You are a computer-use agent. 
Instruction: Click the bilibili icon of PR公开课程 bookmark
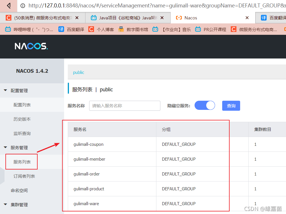coord(198,29)
